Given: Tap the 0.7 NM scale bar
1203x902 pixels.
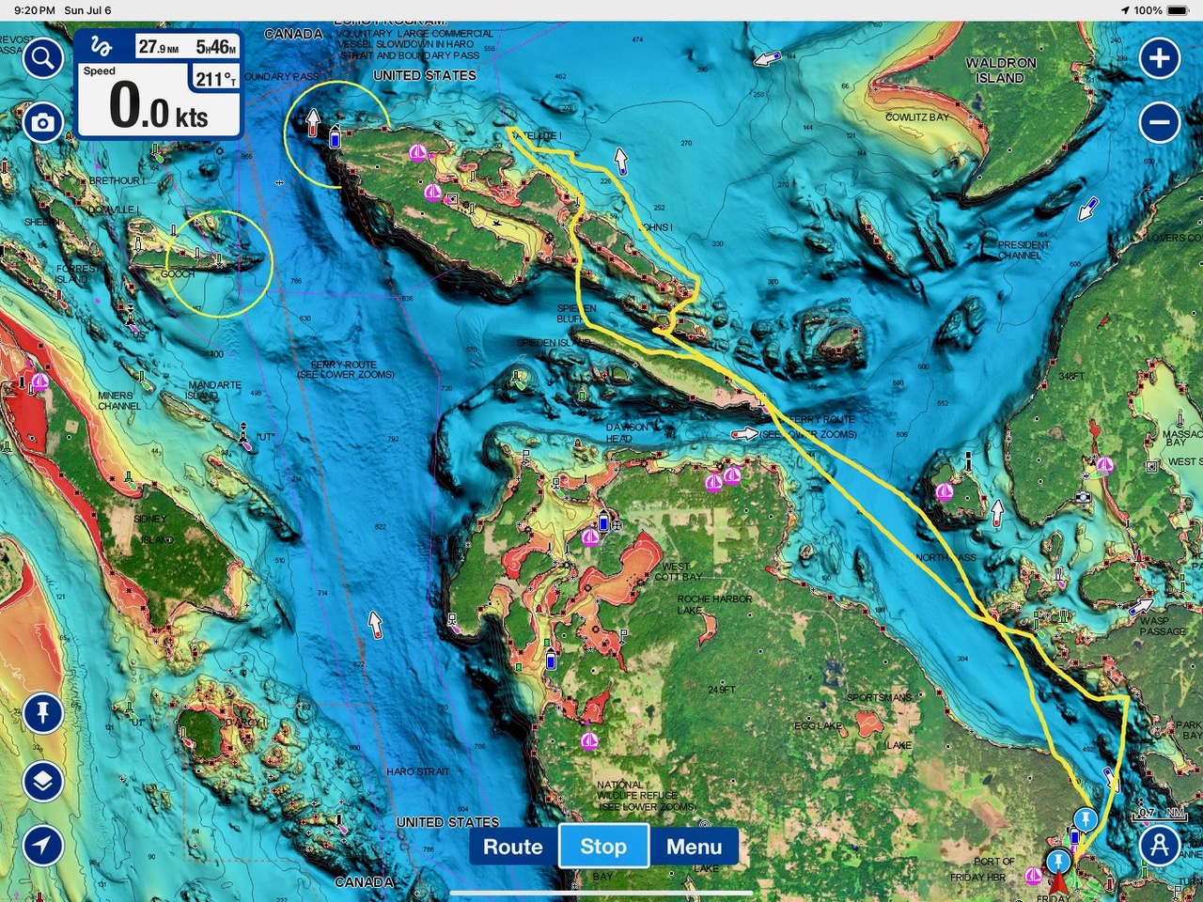Looking at the screenshot, I should point(1160,814).
